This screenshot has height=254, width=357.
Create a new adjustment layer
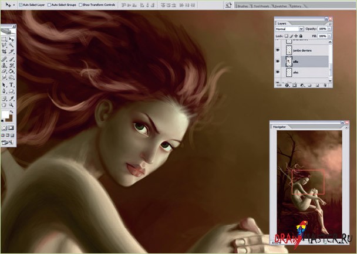click(x=302, y=86)
